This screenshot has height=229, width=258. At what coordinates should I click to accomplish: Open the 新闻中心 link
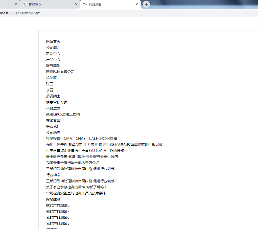53,54
